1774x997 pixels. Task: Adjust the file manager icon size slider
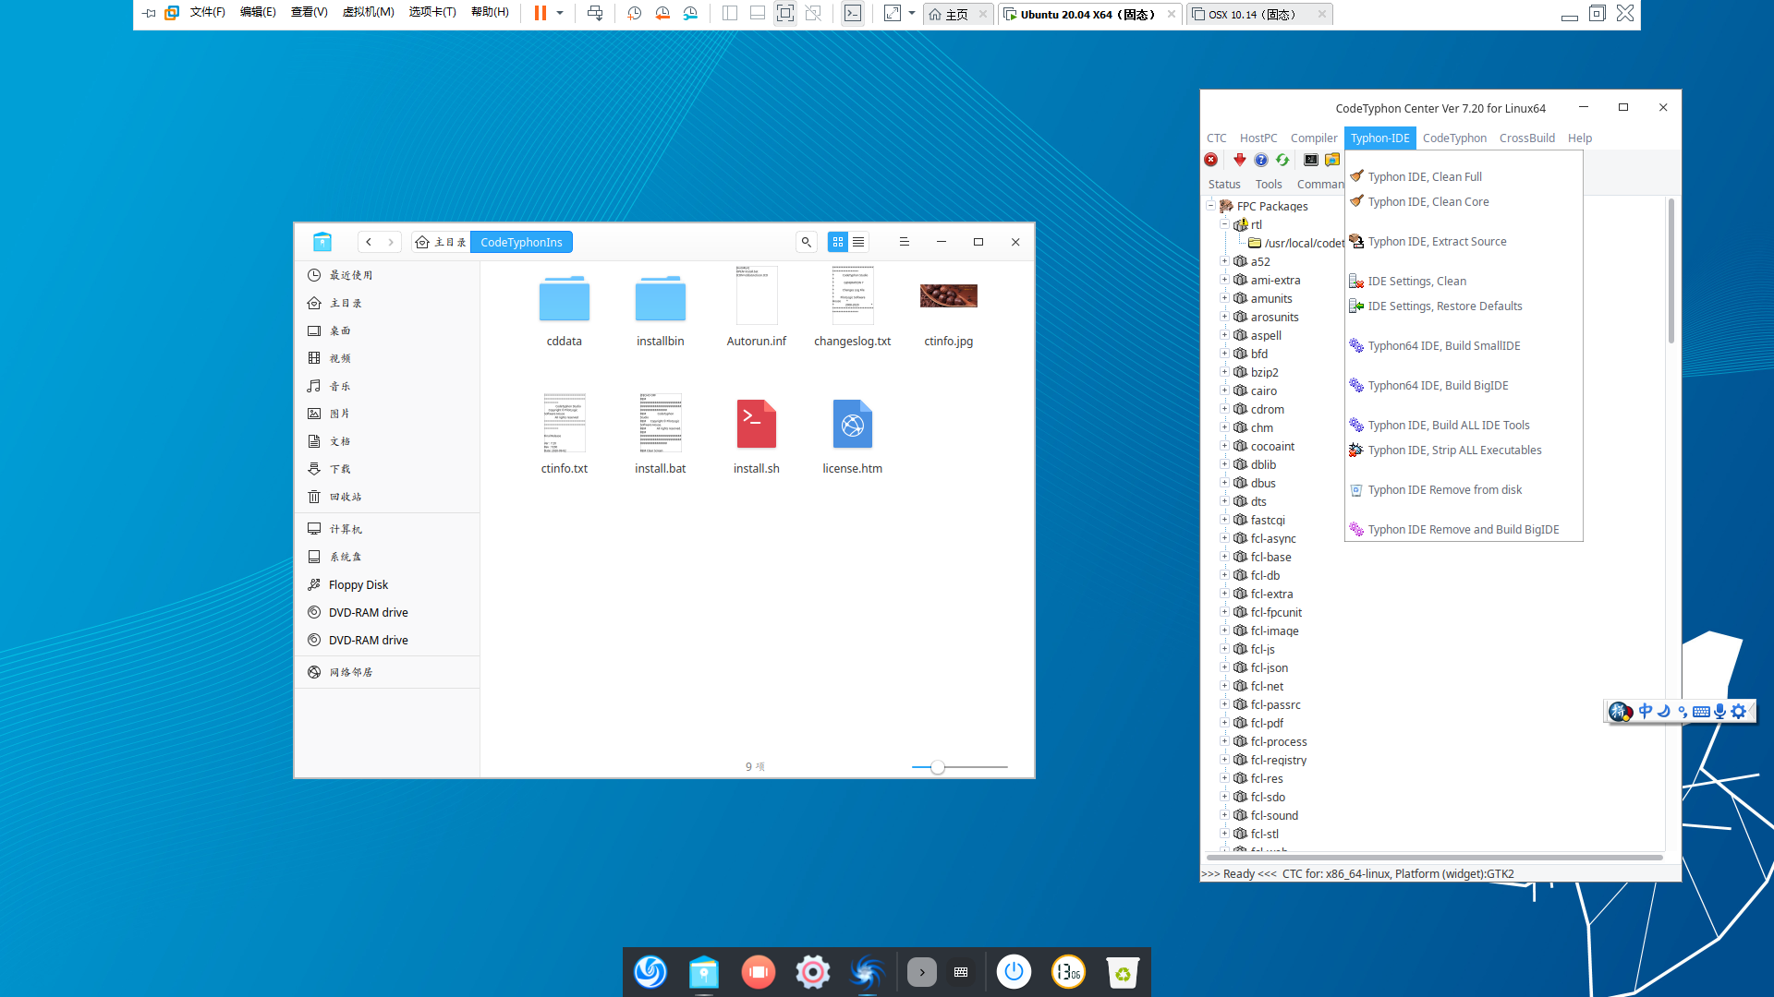tap(937, 767)
